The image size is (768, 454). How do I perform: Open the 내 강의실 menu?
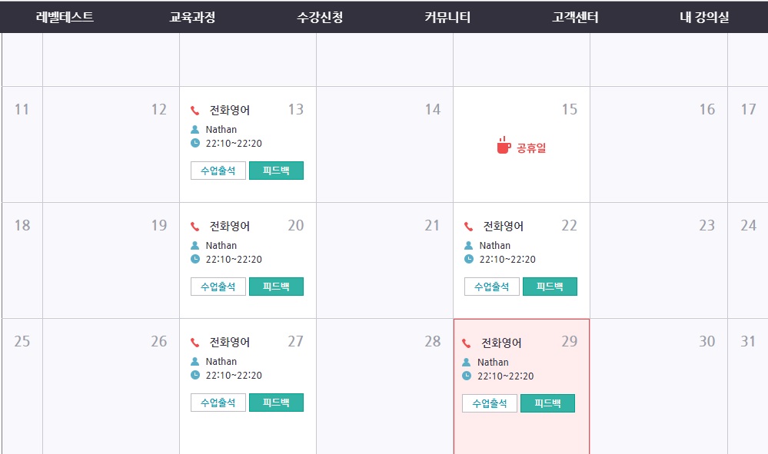coord(704,17)
